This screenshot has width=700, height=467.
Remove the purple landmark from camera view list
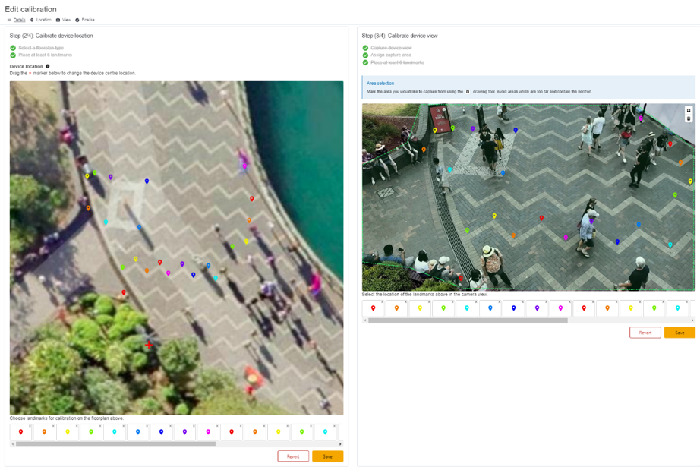click(x=546, y=302)
